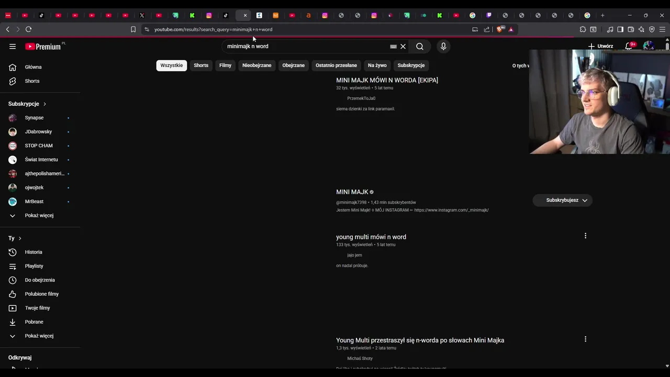Screen dimensions: 670x377
Task: Select the Filmy filter chip
Action: pos(225,65)
